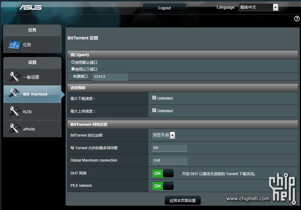This screenshot has width=301, height=210.
Task: Click the PEX network label
Action: [x=81, y=186]
